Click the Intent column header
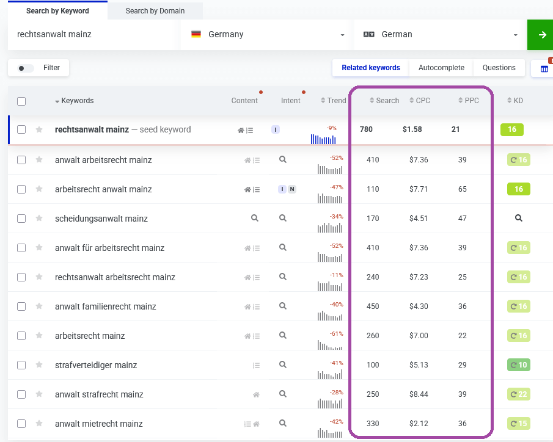 tap(291, 101)
